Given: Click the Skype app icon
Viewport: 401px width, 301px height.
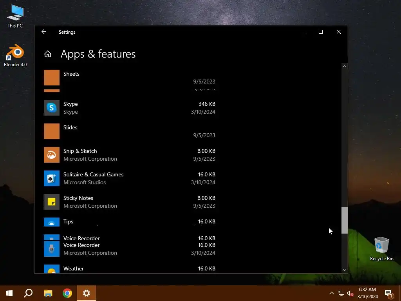Looking at the screenshot, I should pyautogui.click(x=52, y=108).
